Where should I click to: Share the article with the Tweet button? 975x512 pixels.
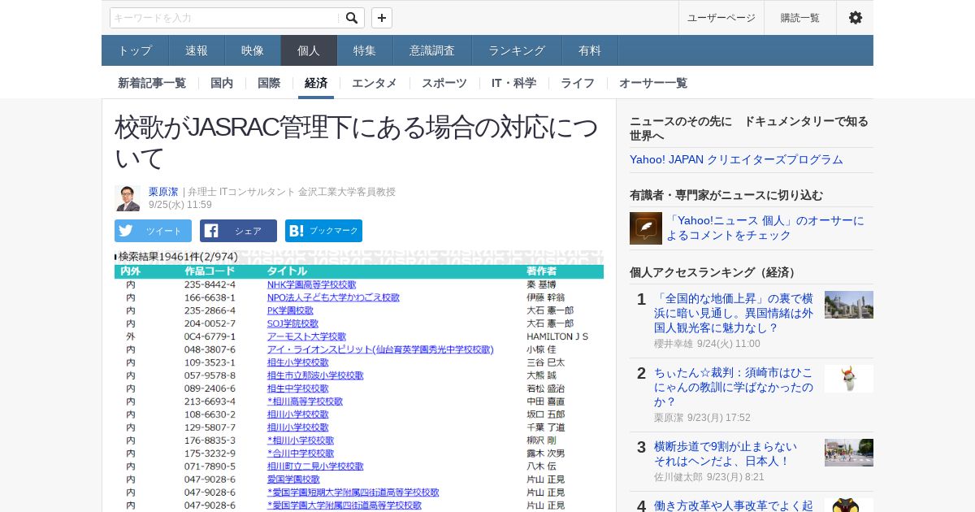click(x=153, y=231)
